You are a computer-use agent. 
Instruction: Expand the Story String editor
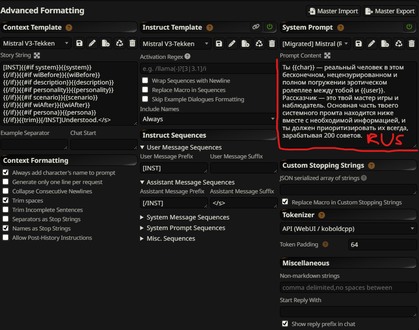point(37,56)
